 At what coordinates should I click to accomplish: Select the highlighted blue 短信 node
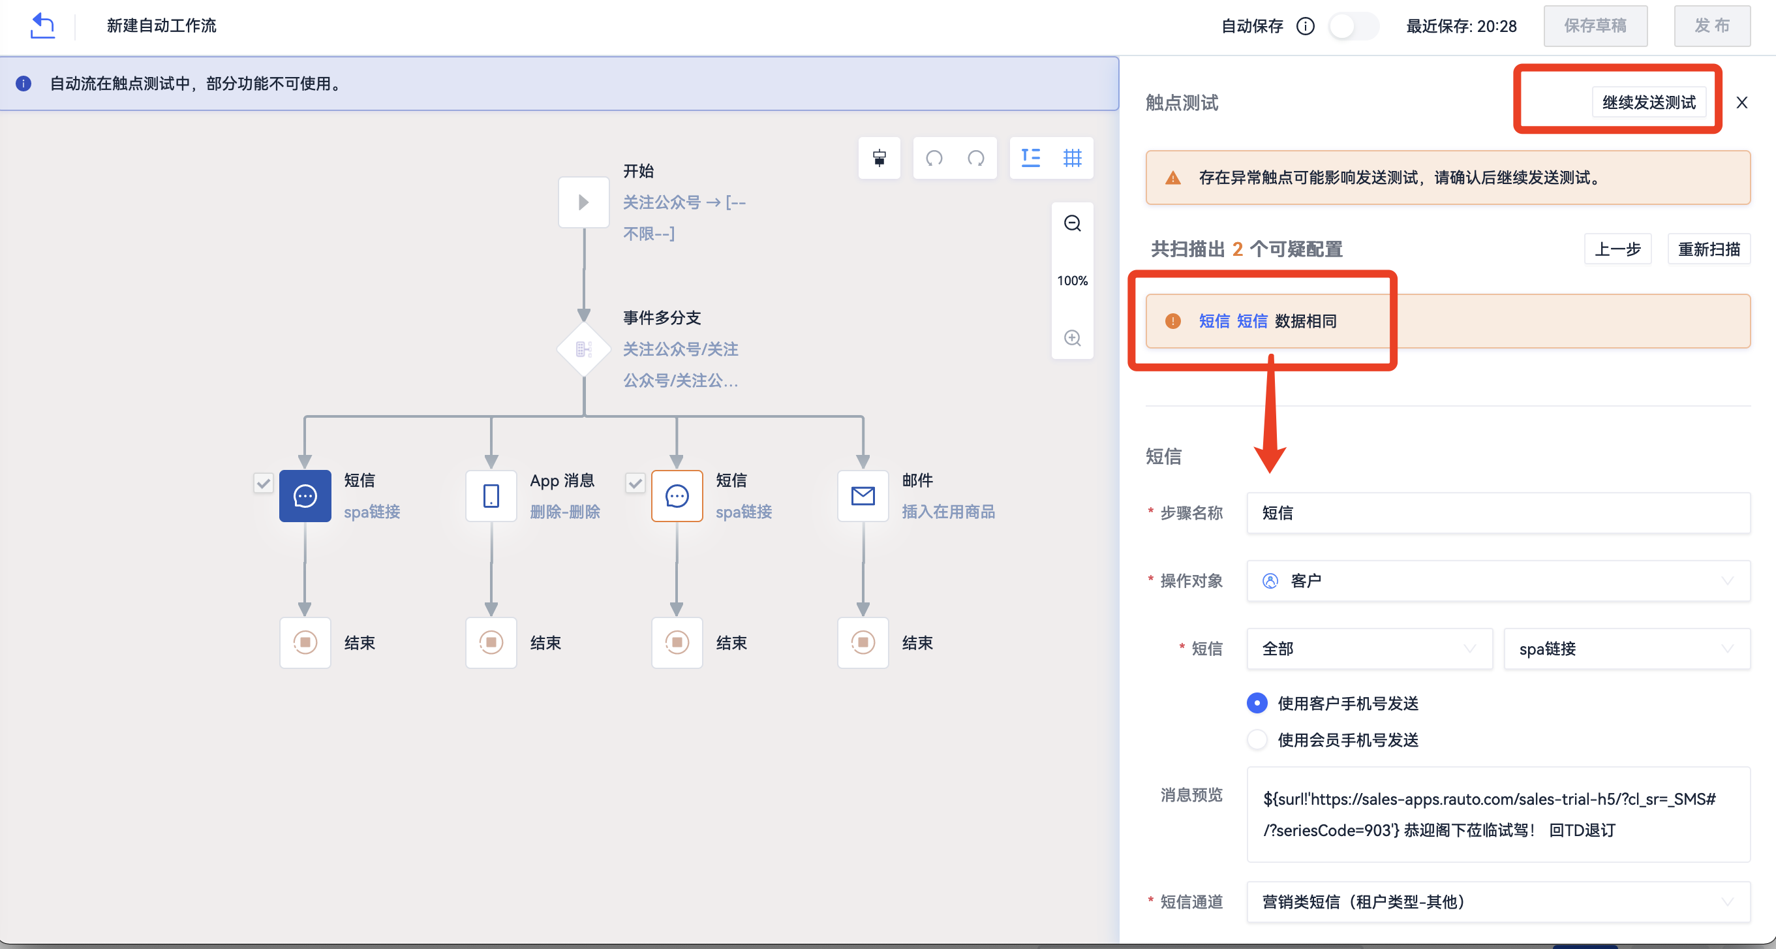pos(305,496)
